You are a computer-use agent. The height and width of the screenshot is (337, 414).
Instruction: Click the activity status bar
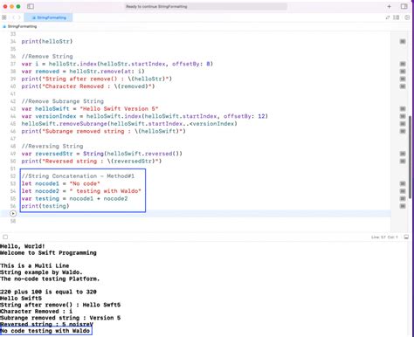click(206, 6)
